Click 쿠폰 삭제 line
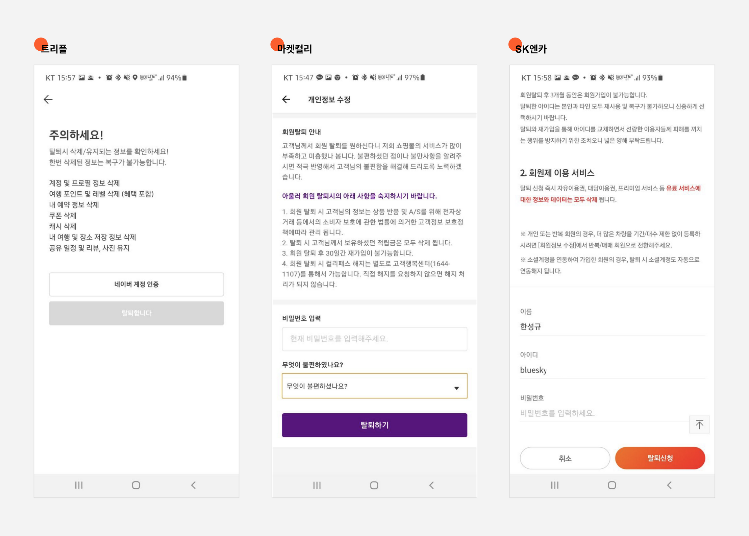This screenshot has width=749, height=536. pos(63,216)
